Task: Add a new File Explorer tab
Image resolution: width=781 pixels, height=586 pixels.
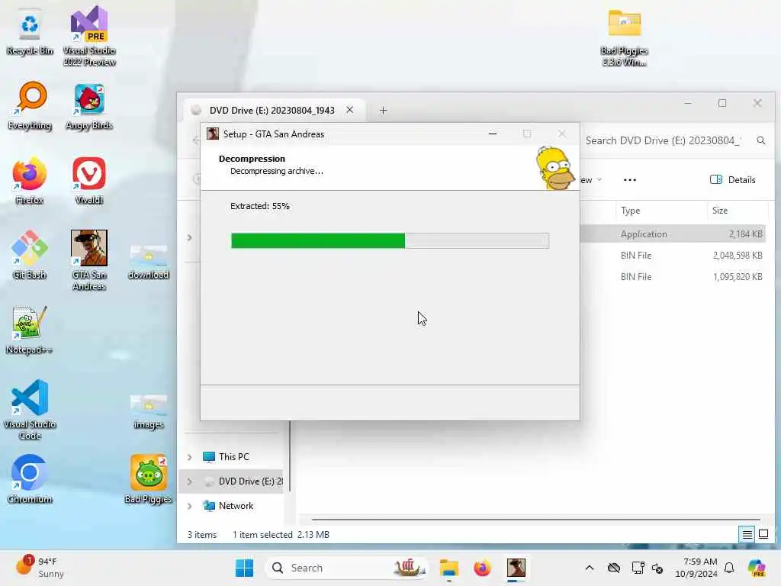Action: 383,110
